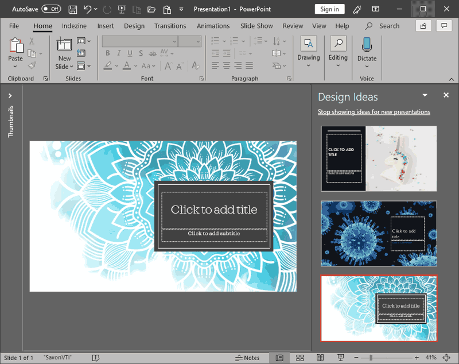This screenshot has height=364, width=459.
Task: Open the Transitions tab
Action: tap(170, 26)
